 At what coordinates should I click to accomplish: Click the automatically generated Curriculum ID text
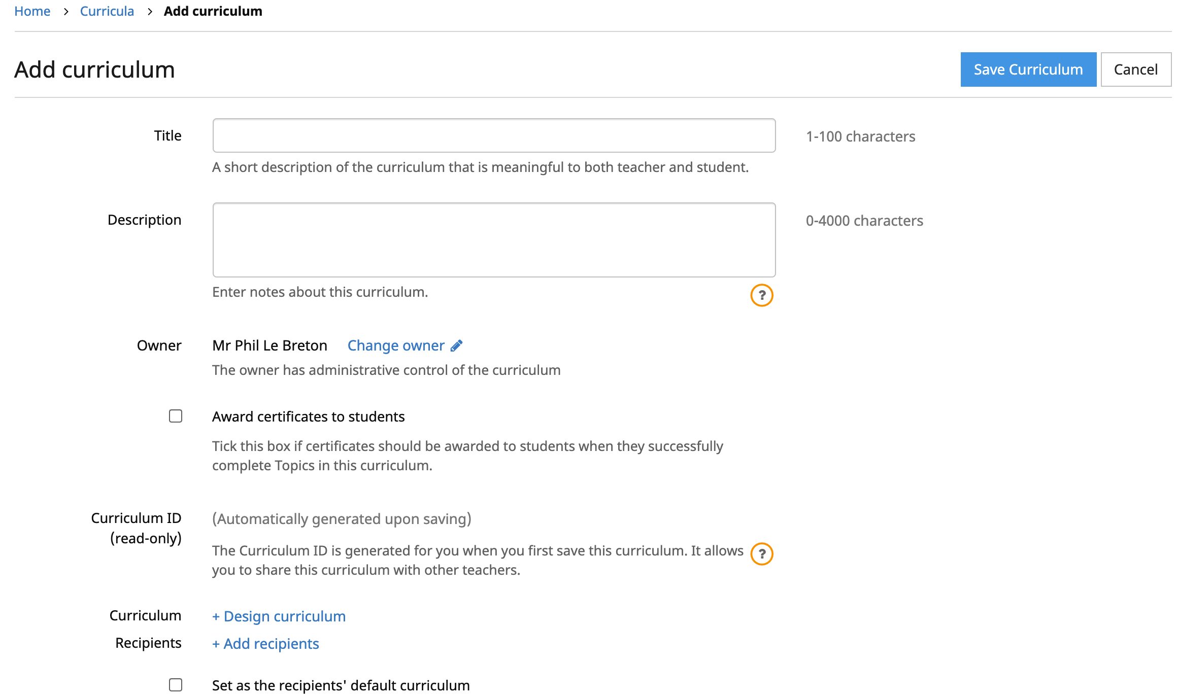(342, 519)
